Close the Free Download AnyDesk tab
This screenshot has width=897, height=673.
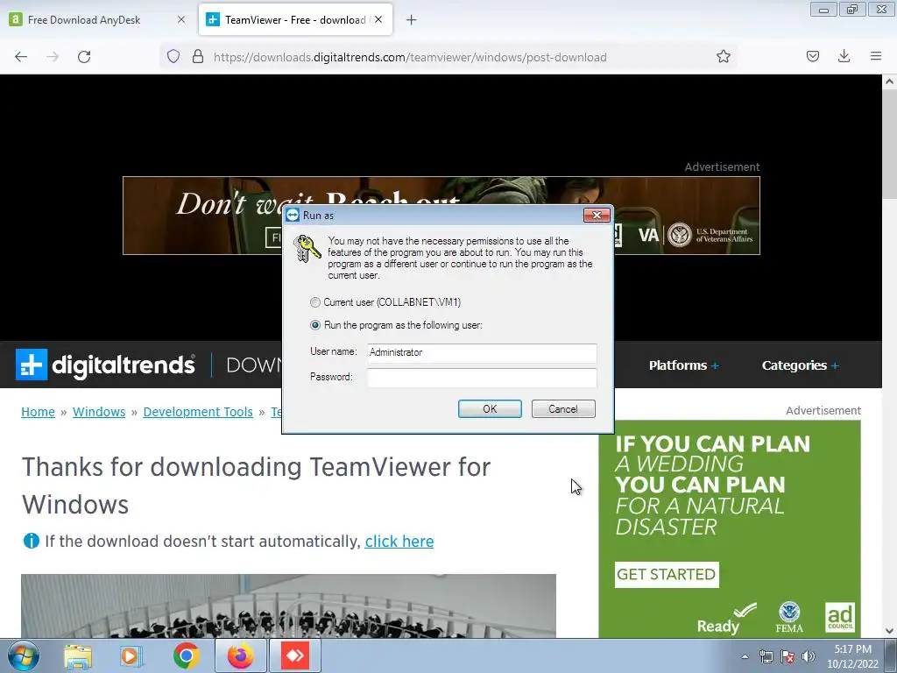click(180, 19)
